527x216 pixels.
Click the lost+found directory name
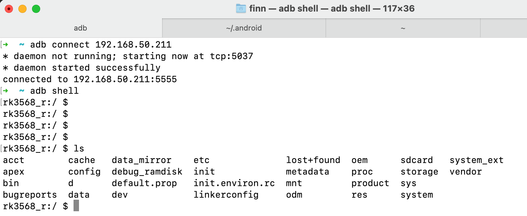[313, 160]
